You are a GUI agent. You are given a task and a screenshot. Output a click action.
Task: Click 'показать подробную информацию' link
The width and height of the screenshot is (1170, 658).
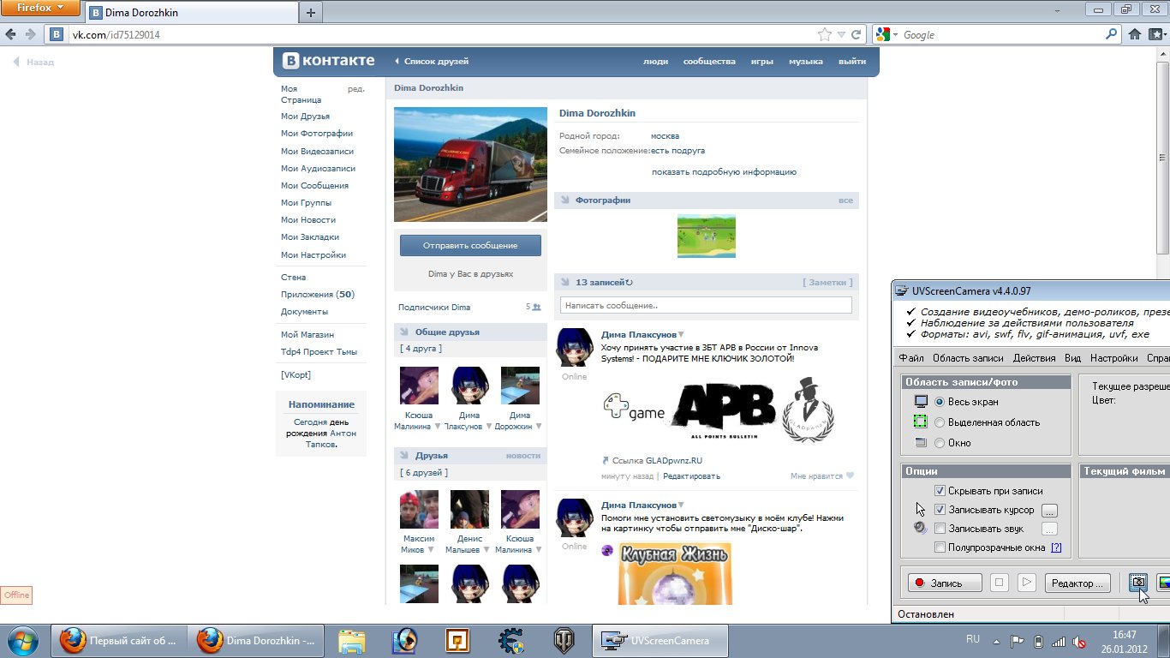[x=724, y=172]
